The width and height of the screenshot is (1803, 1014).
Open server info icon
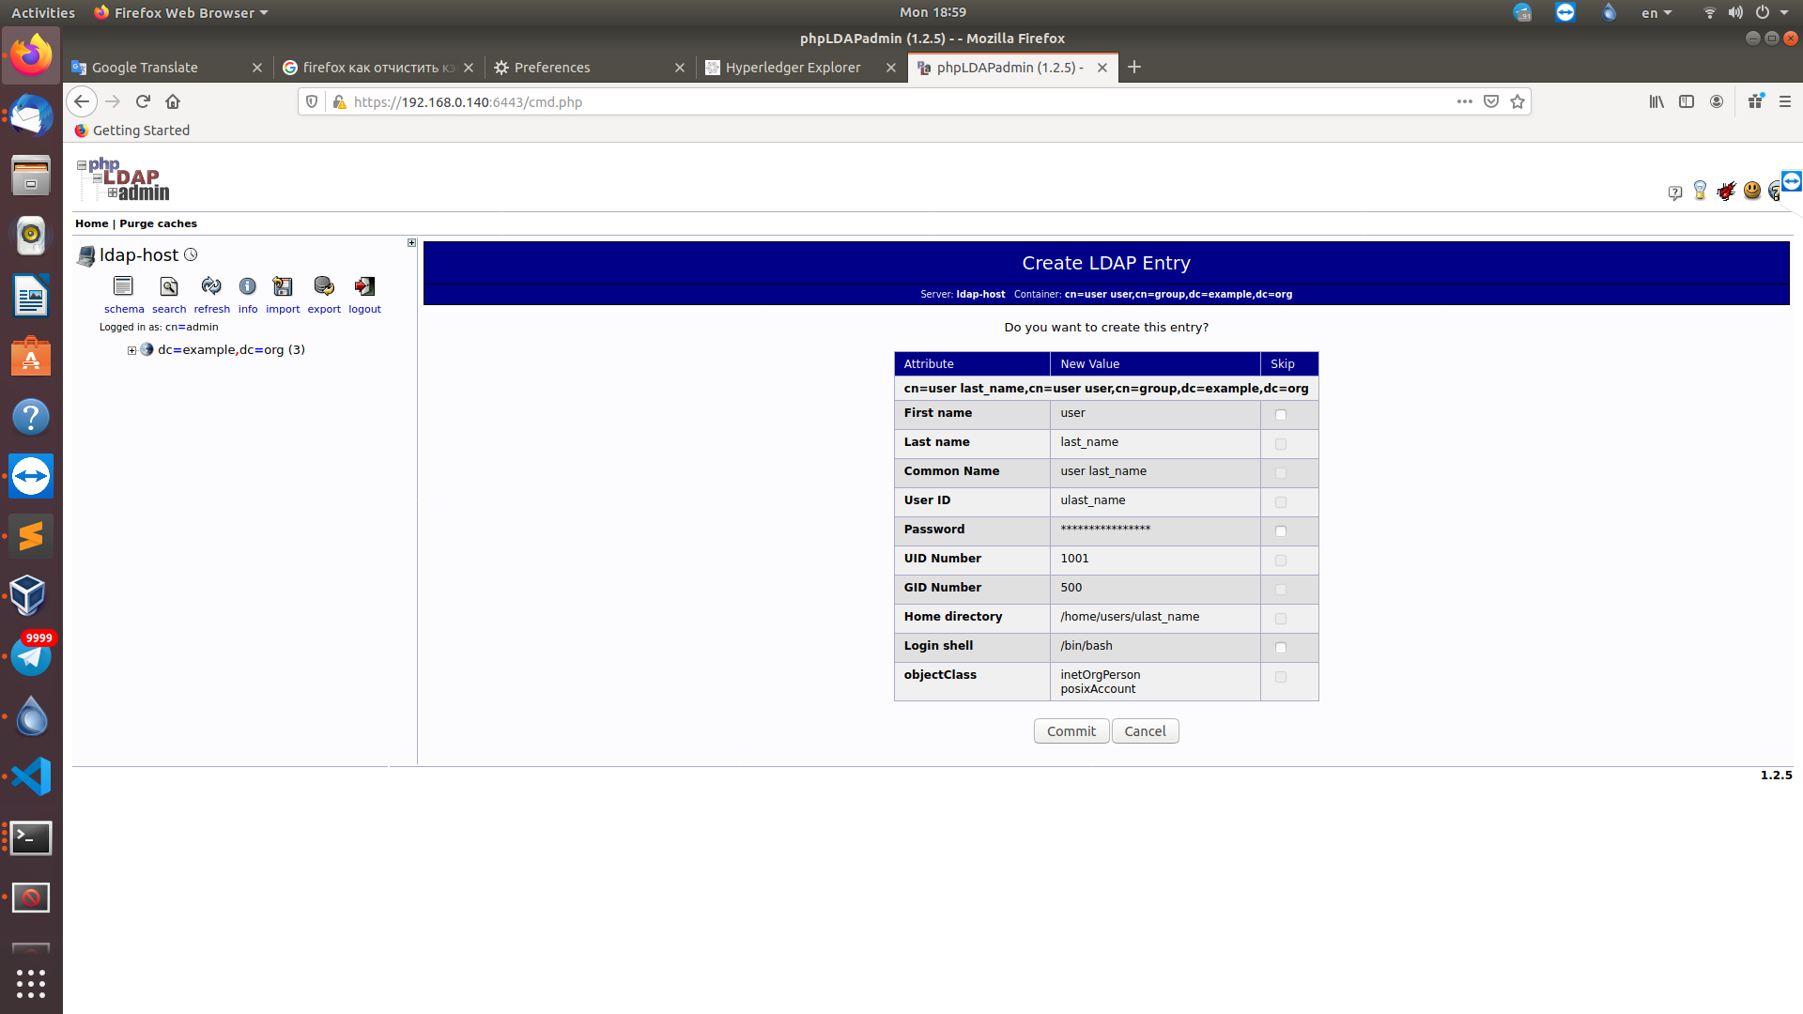tap(247, 286)
